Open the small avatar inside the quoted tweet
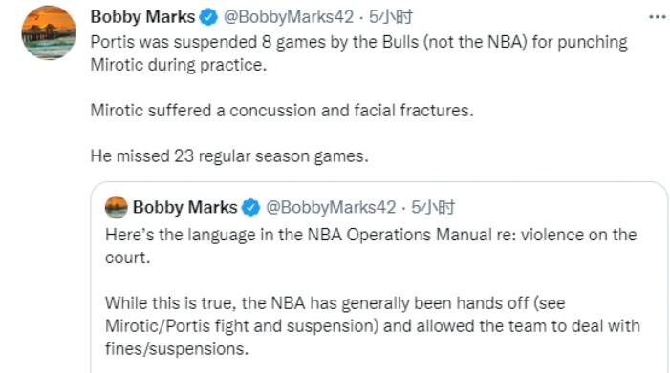 [x=117, y=207]
